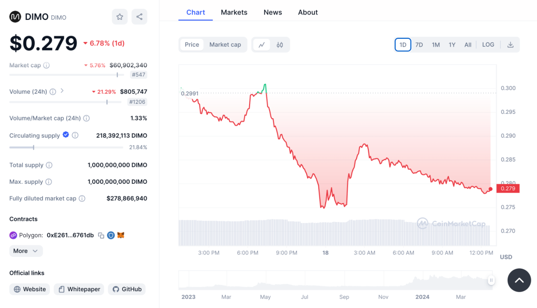
Task: Click the blue shield icon by contract
Action: pos(111,235)
